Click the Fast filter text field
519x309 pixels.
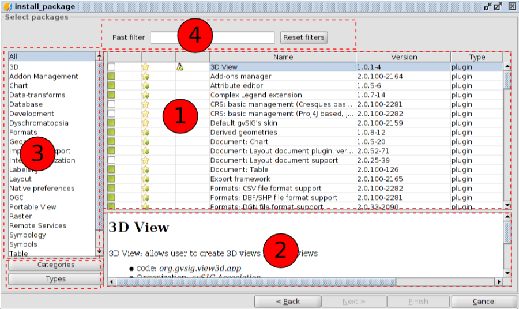(x=212, y=37)
